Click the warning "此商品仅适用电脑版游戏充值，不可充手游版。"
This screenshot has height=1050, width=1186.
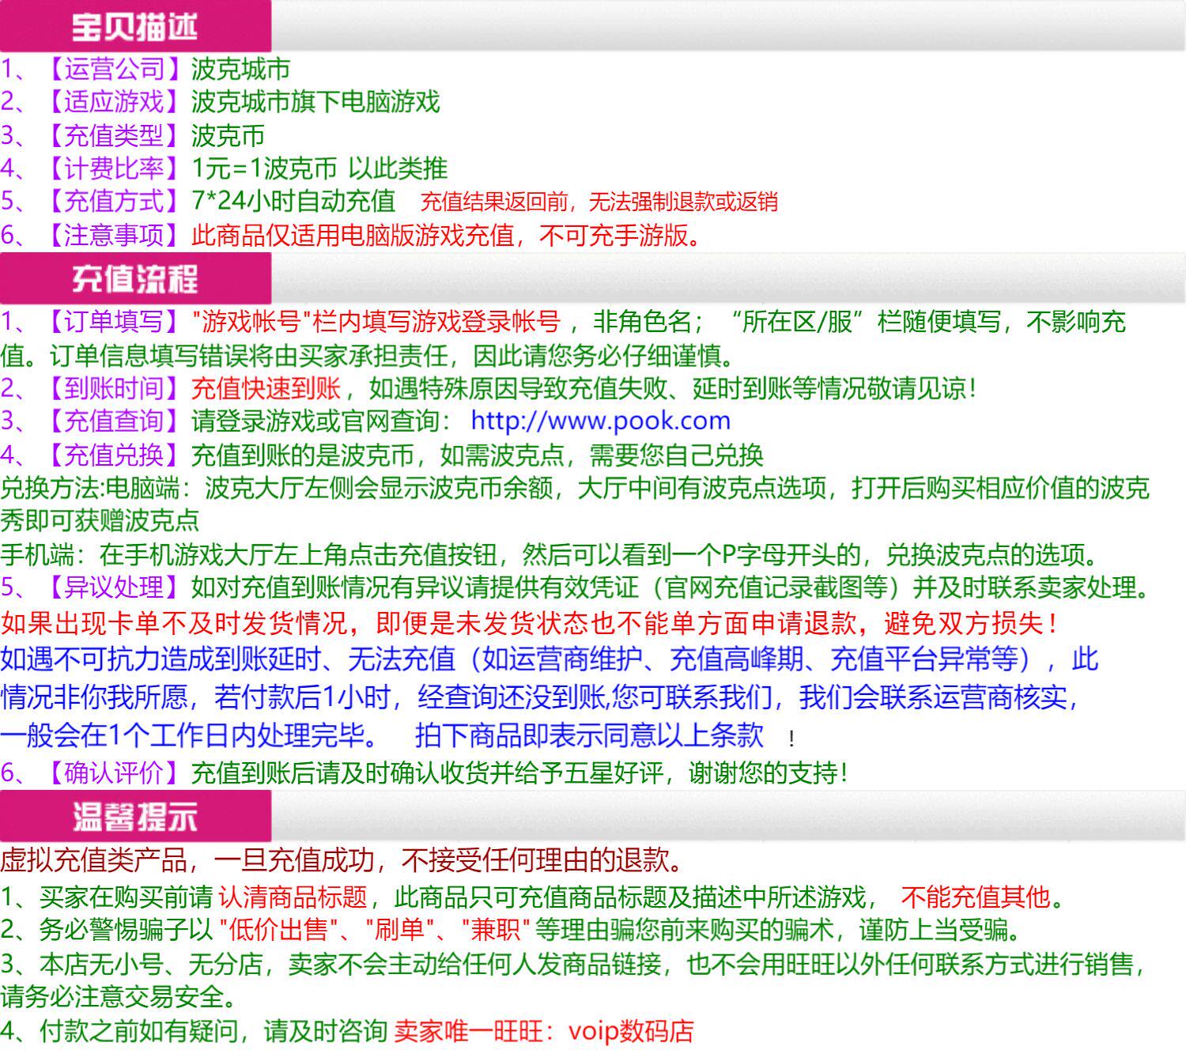447,235
